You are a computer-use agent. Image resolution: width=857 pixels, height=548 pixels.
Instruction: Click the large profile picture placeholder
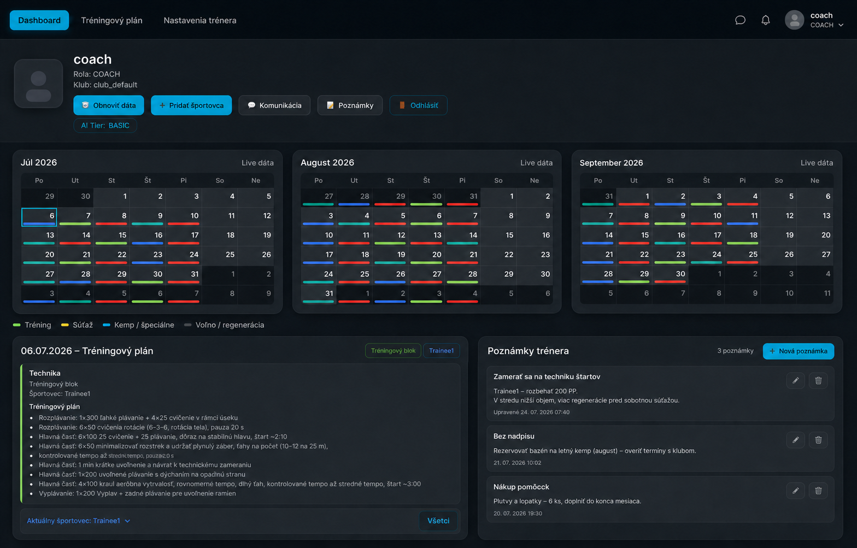click(38, 84)
